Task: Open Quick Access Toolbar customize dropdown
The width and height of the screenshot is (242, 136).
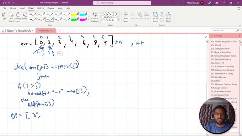Action: [x=13, y=3]
